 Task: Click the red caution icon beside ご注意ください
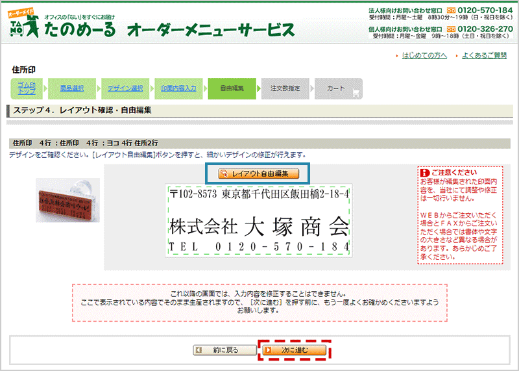pos(425,173)
